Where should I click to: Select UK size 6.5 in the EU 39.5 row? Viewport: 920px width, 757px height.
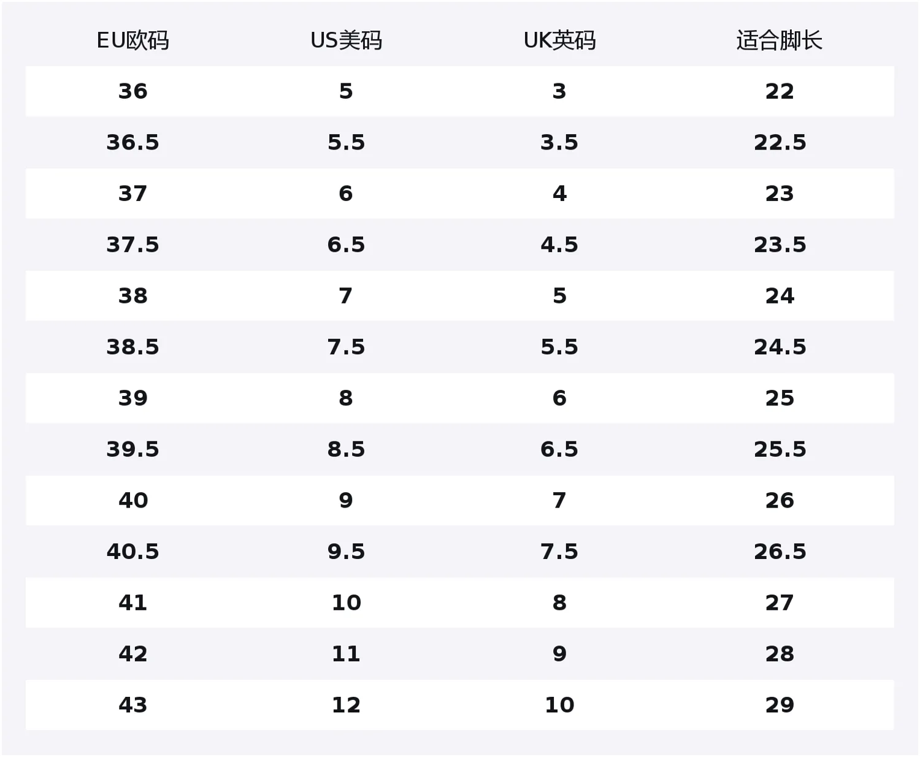559,449
